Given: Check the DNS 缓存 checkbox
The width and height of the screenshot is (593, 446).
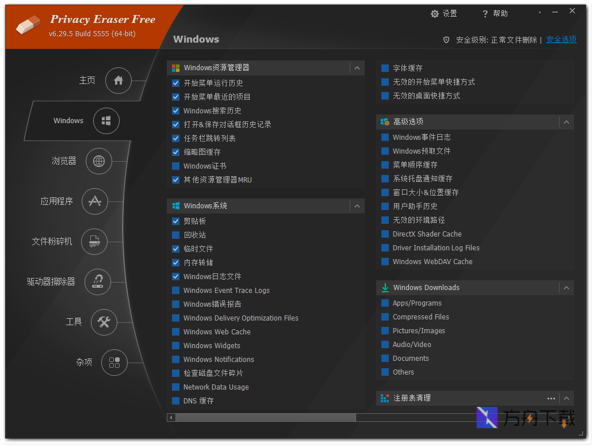Looking at the screenshot, I should (x=175, y=401).
